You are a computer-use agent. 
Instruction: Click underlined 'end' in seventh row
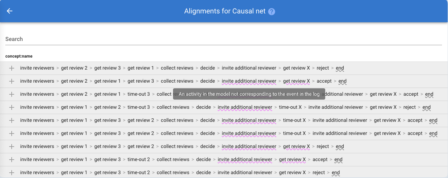pos(340,147)
